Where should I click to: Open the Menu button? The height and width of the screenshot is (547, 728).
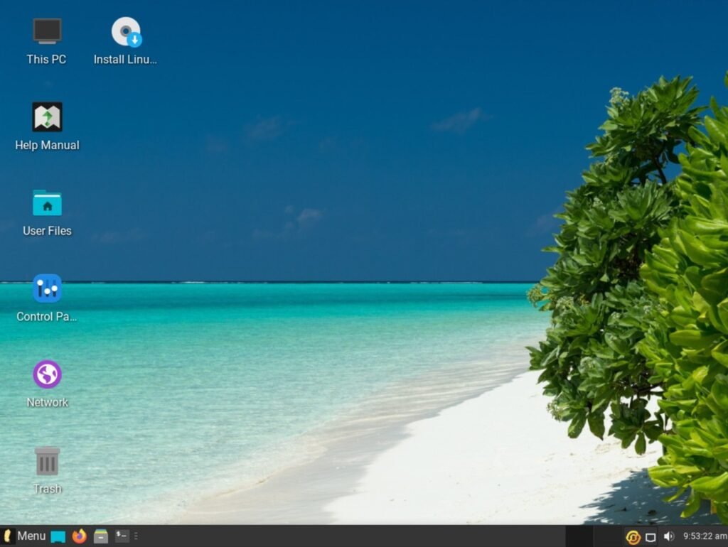tap(31, 536)
